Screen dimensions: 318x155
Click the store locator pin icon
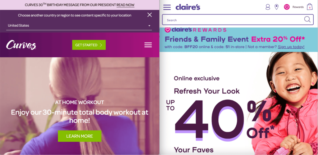pyautogui.click(x=276, y=7)
